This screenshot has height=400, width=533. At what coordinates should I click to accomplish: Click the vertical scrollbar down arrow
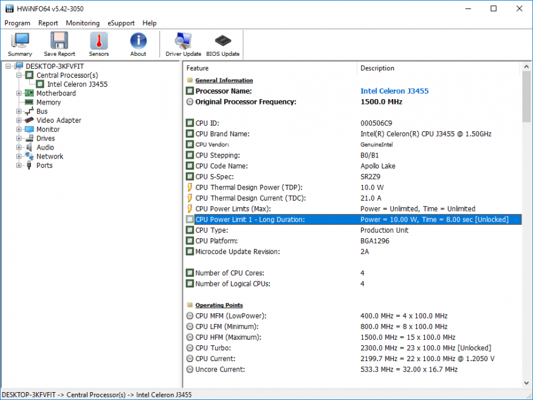tap(526, 383)
